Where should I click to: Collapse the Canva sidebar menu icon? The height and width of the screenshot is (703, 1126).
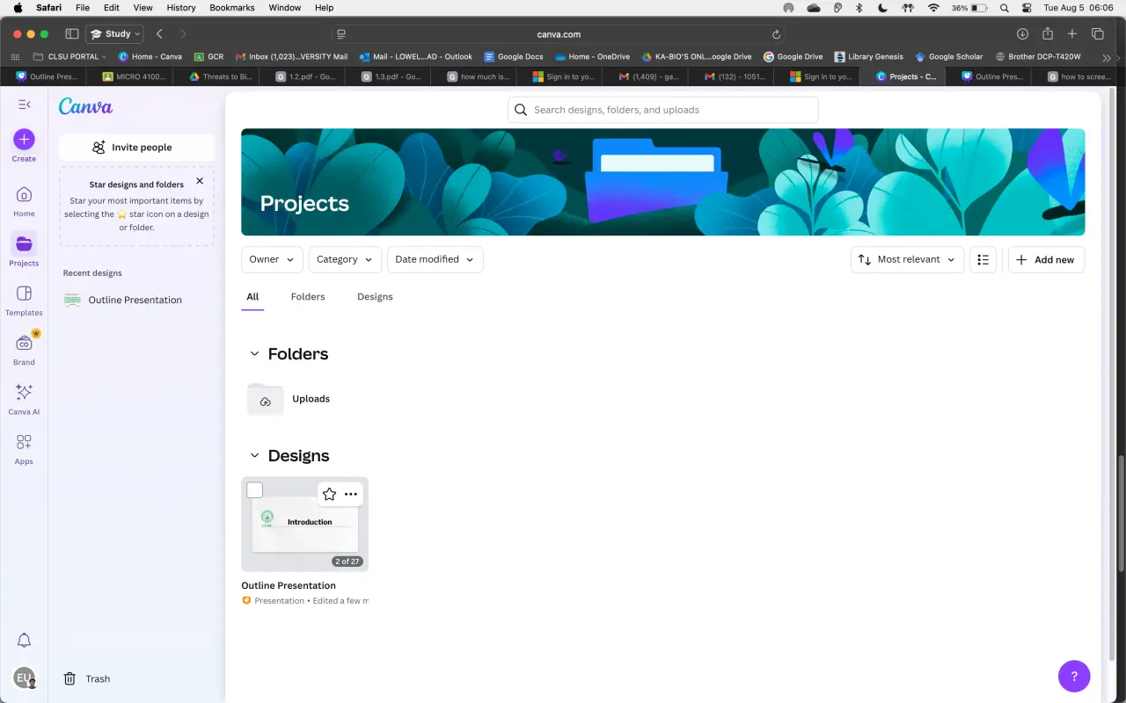[24, 105]
